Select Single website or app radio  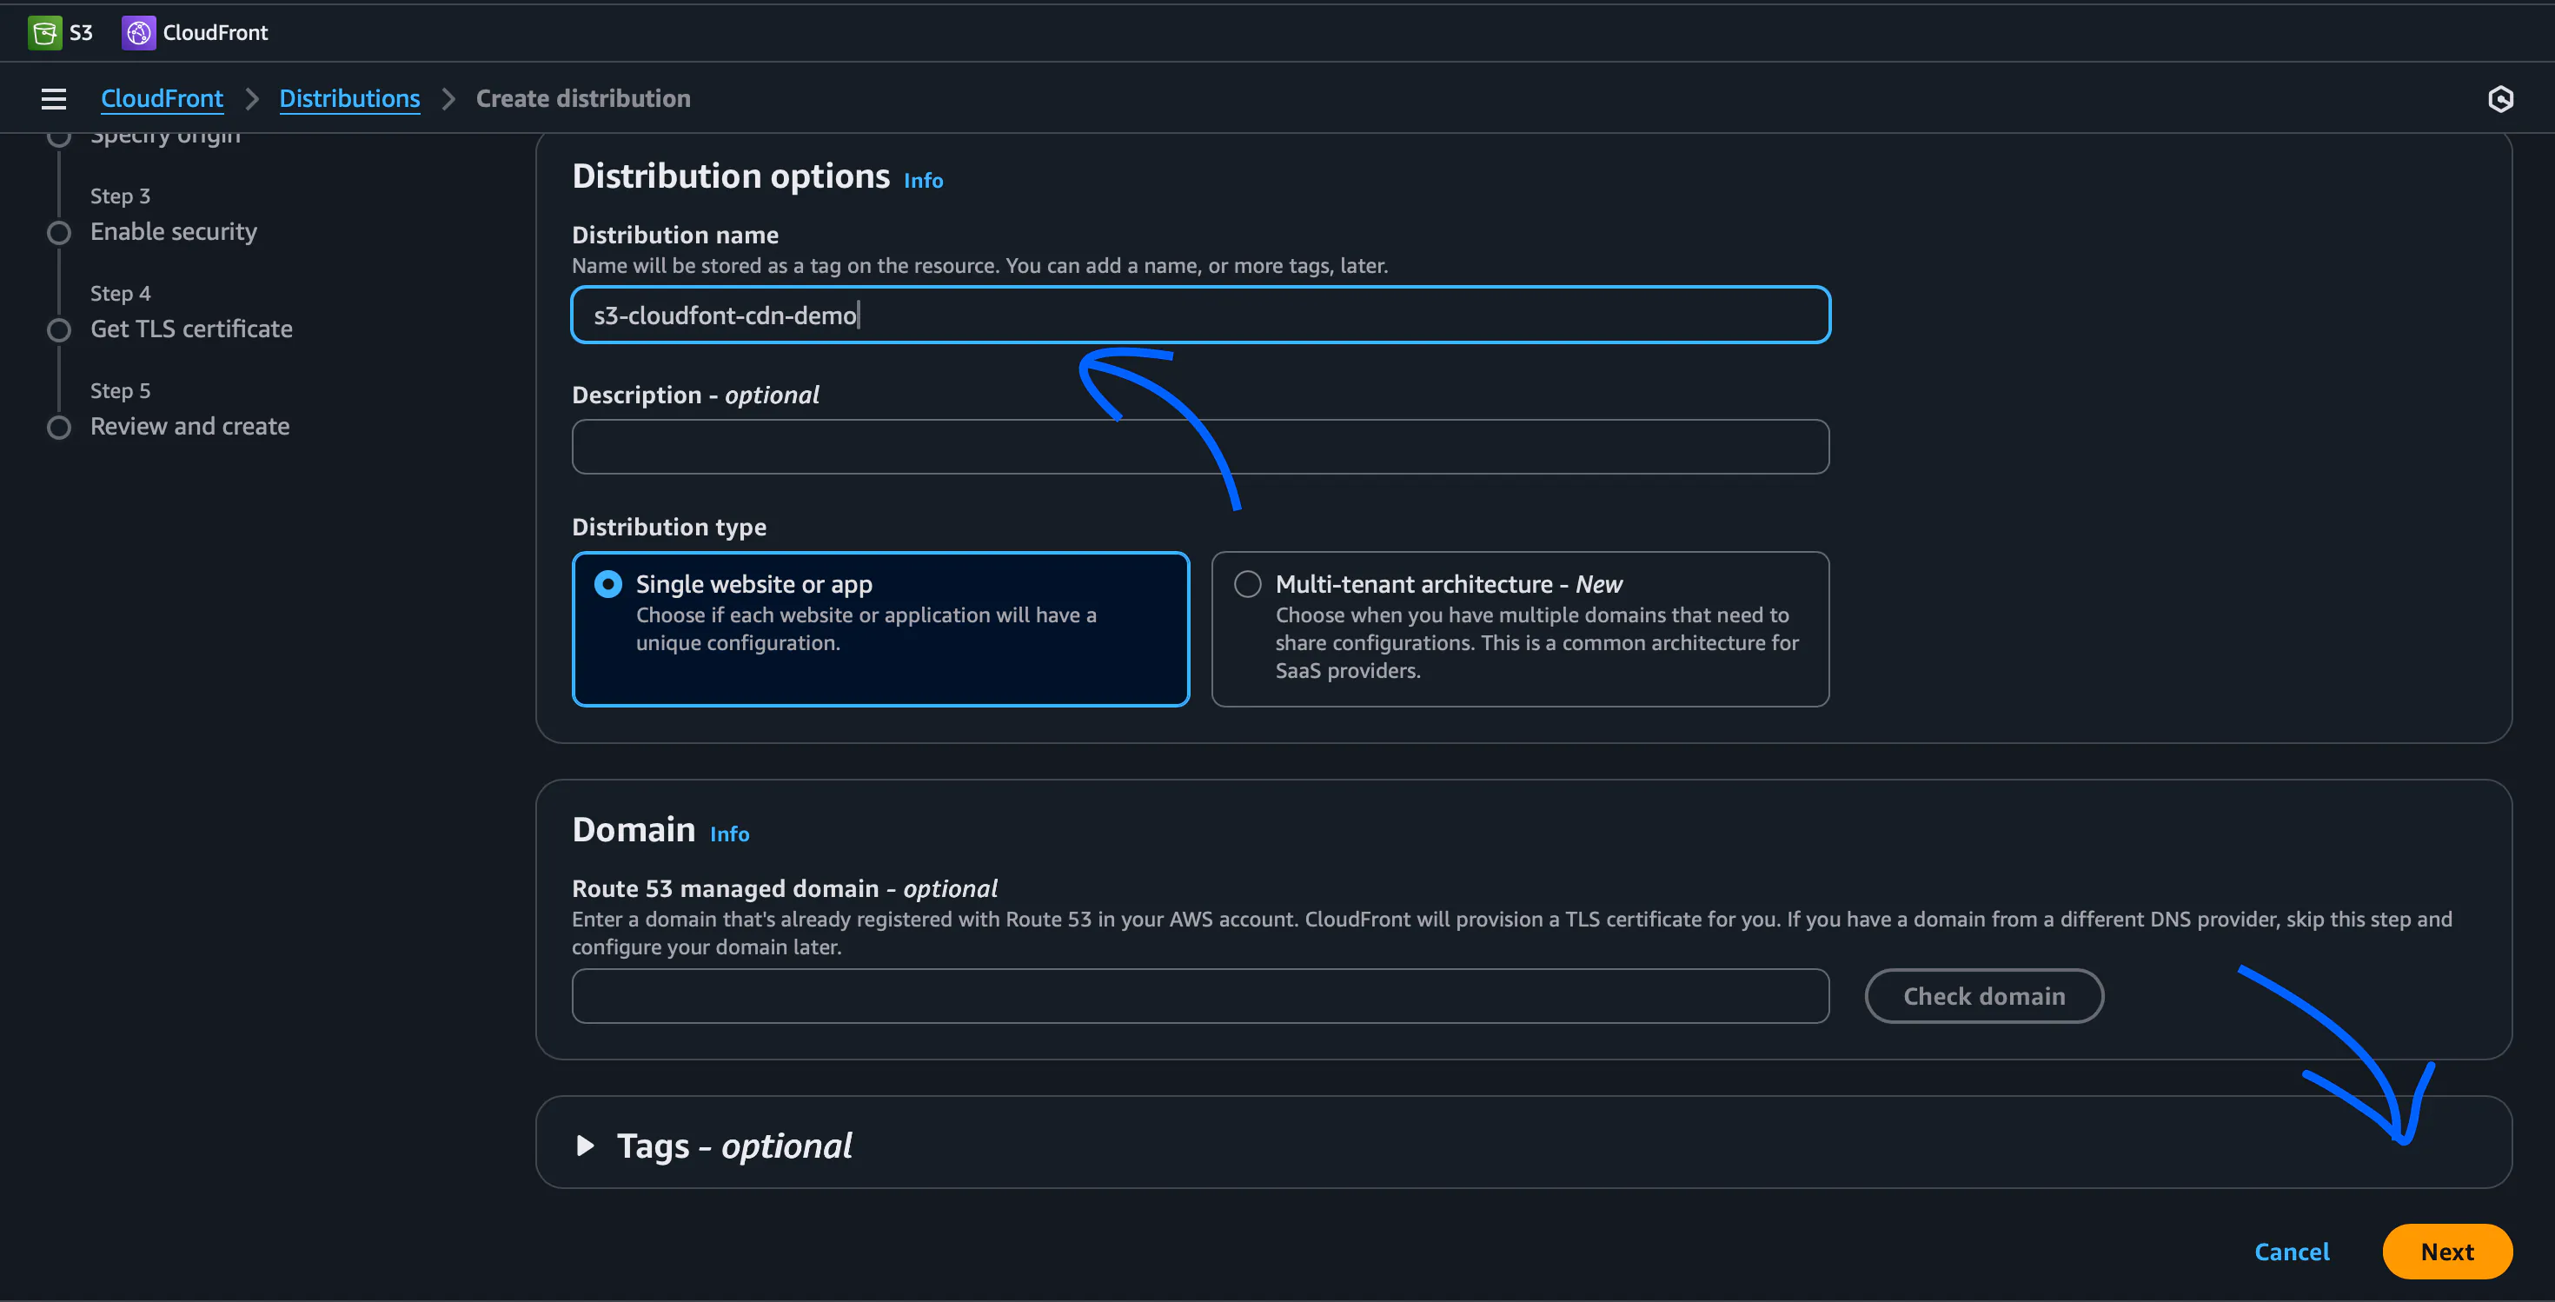[x=608, y=584]
